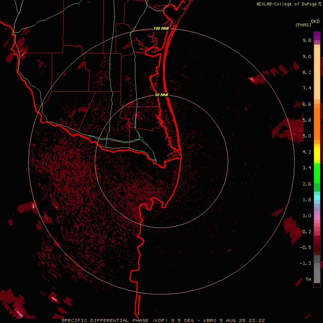Click the radar product title caption at bottom
The height and width of the screenshot is (323, 323).
click(163, 320)
